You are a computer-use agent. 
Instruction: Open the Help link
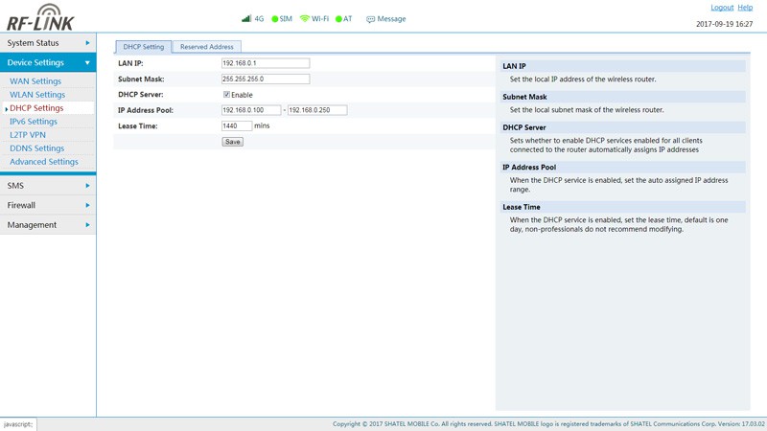click(745, 8)
